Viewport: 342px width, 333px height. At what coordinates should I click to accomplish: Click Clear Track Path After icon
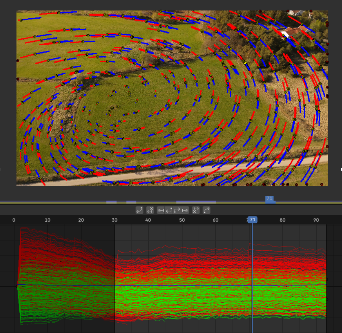(196, 210)
